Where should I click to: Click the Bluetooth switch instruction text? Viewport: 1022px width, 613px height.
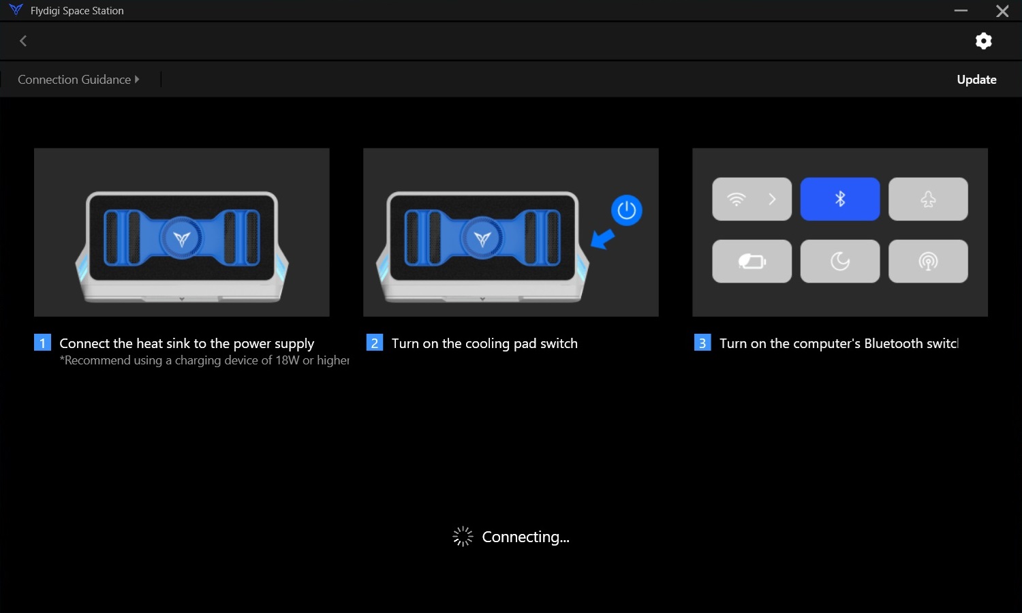tap(839, 343)
